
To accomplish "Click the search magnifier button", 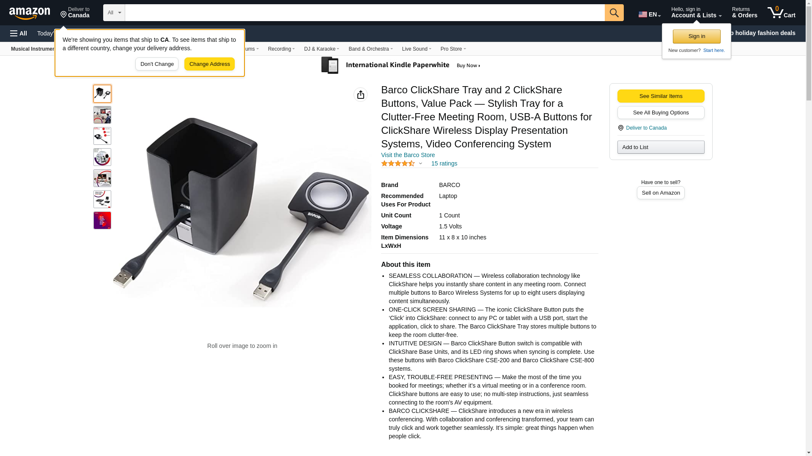I will [614, 13].
